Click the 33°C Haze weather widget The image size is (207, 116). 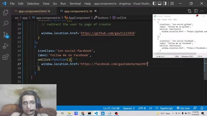[163, 113]
